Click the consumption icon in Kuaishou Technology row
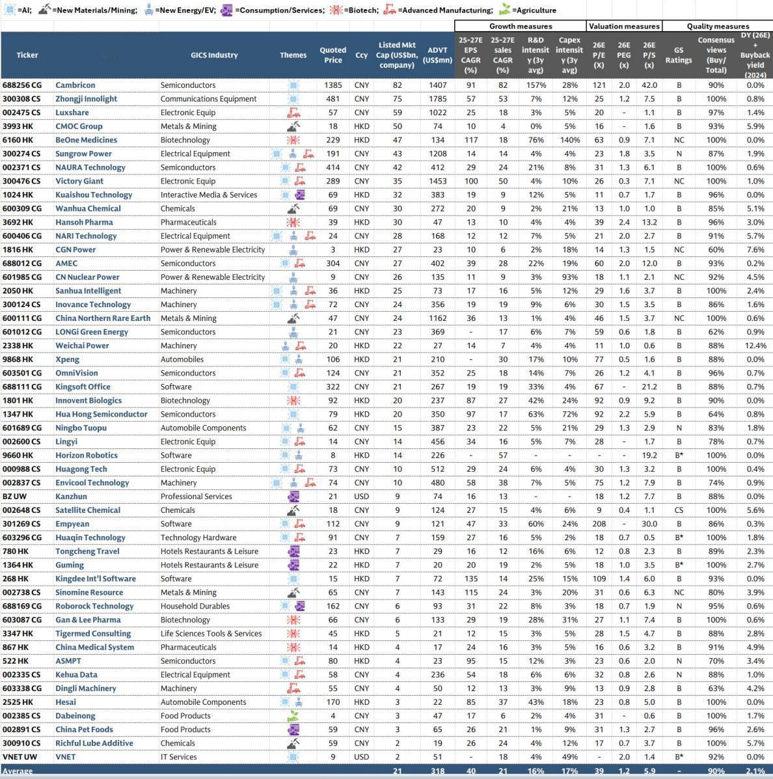Viewport: 773px width, 779px height. click(299, 195)
